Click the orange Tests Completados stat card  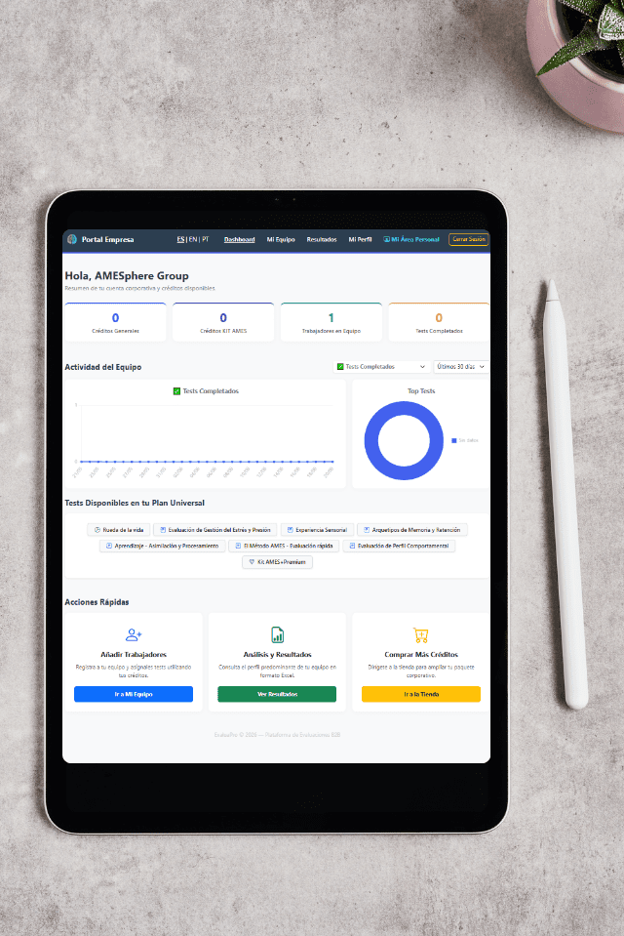[x=439, y=322]
